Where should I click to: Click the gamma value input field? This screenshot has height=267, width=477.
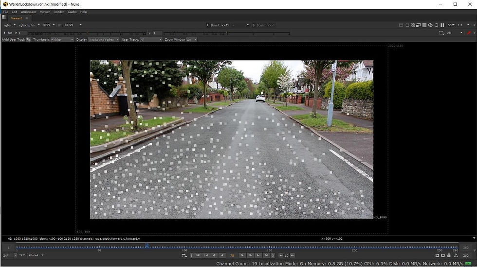157,33
